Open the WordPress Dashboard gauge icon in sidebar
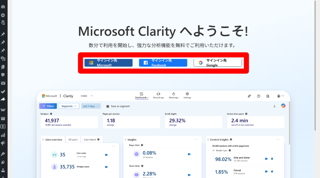Image resolution: width=320 pixels, height=178 pixels. pyautogui.click(x=3, y=7)
